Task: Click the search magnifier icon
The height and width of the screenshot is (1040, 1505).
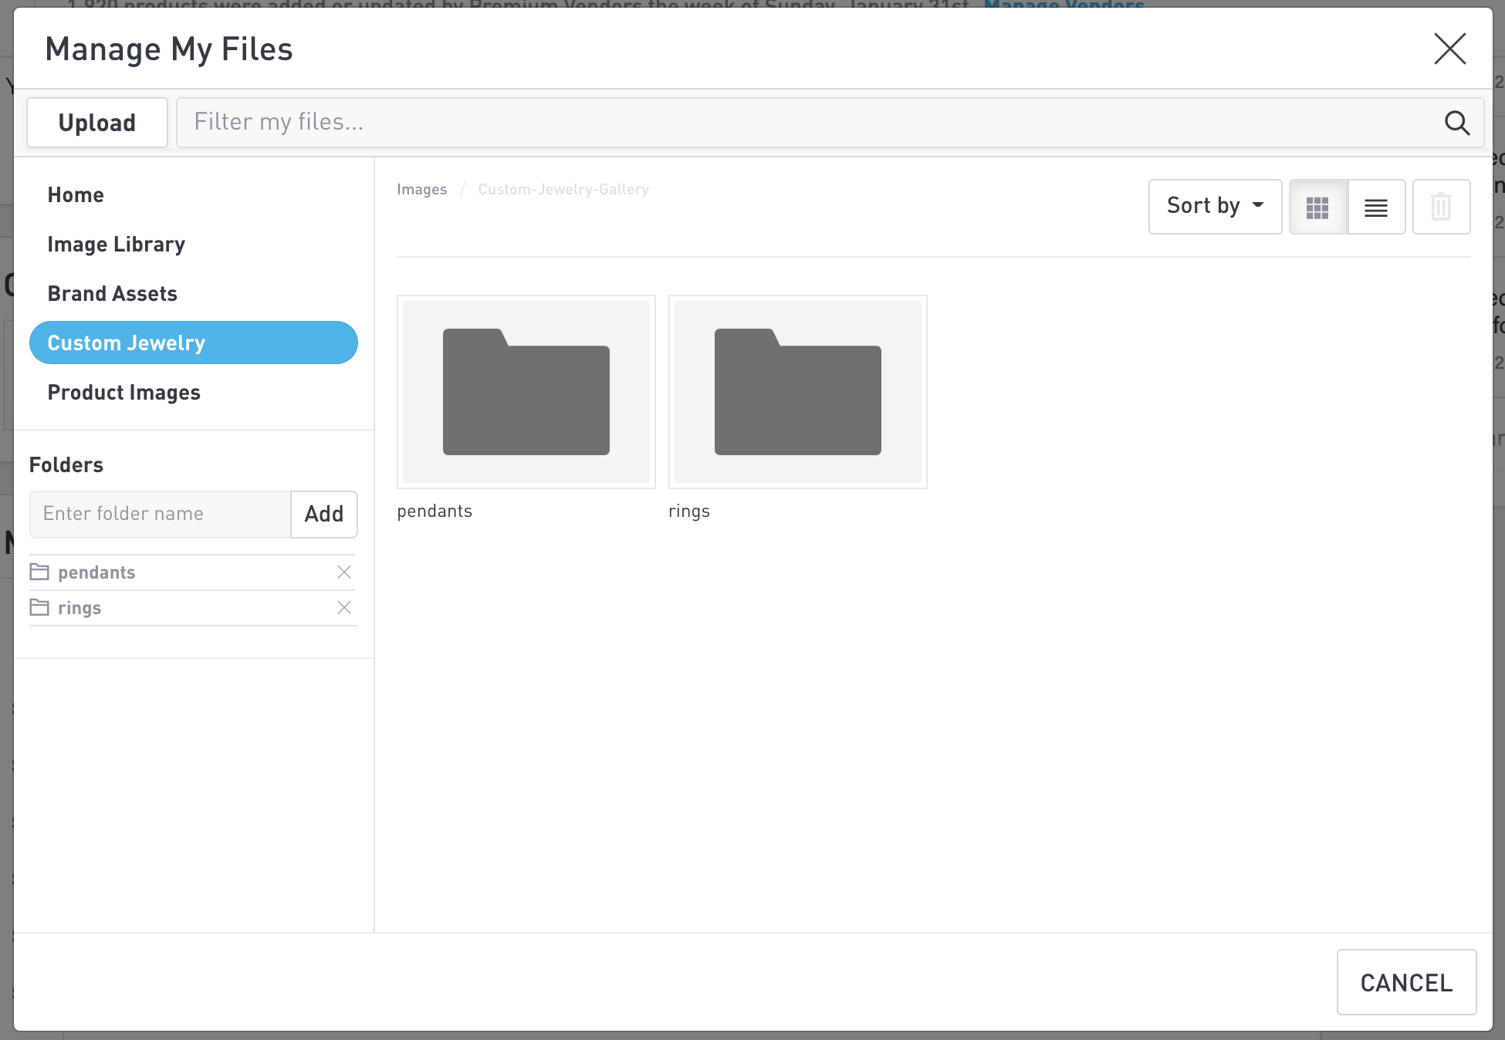Action: (x=1456, y=123)
